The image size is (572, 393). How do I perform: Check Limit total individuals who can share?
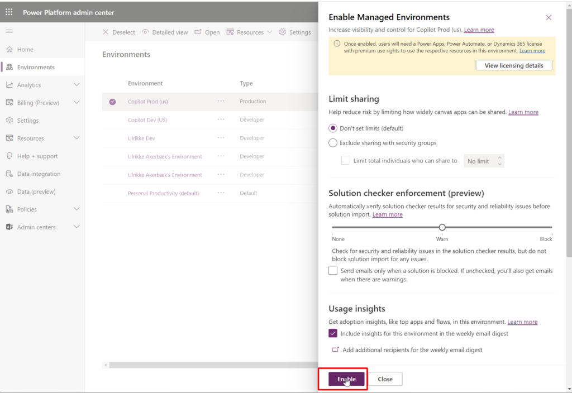tap(345, 160)
